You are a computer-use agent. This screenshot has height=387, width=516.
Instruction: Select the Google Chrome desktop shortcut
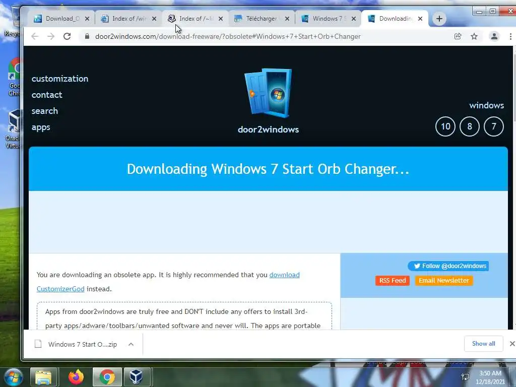click(x=13, y=77)
